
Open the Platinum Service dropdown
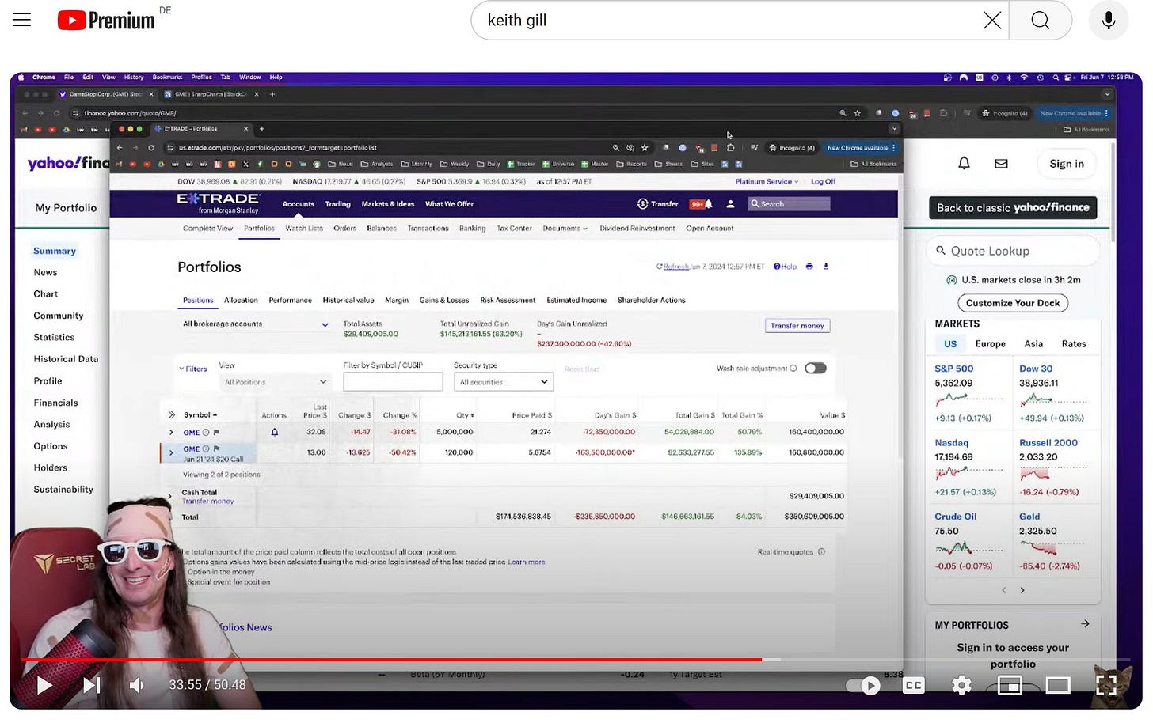coord(767,181)
